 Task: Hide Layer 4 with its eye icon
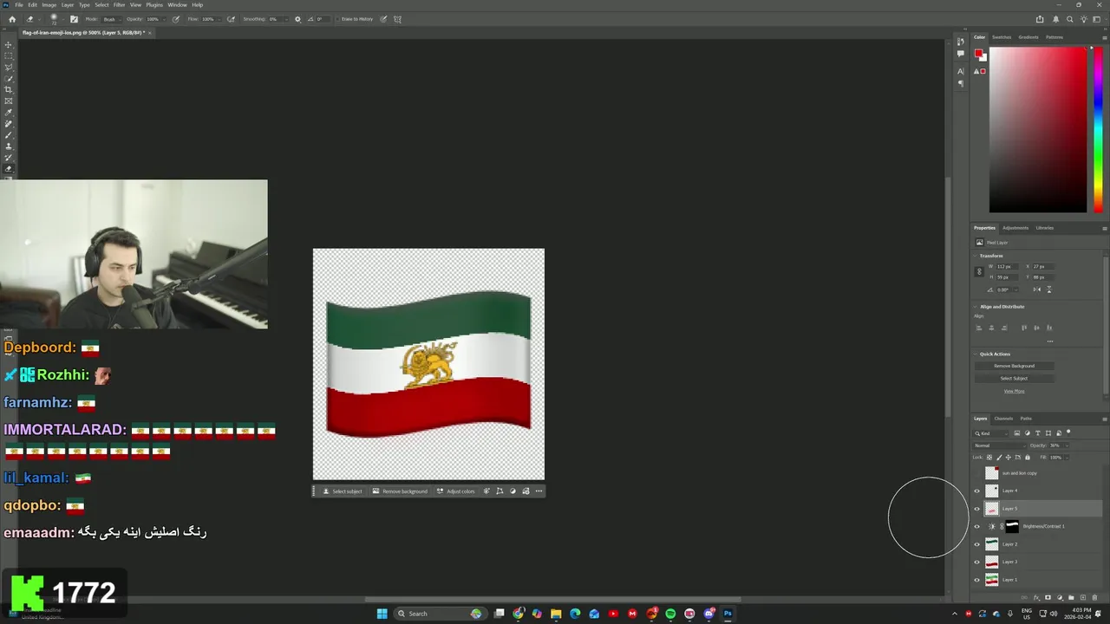(977, 491)
